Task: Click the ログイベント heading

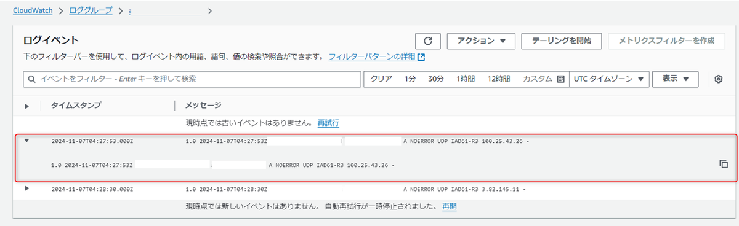Action: click(x=51, y=41)
